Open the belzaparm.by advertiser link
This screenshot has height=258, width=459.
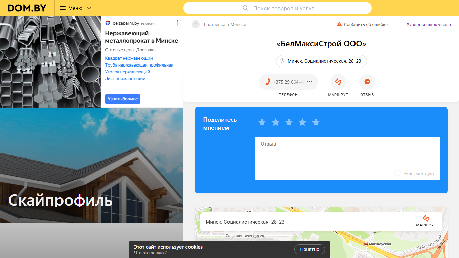[125, 23]
